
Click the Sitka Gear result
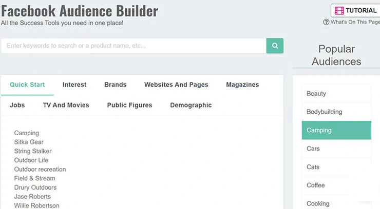29,142
